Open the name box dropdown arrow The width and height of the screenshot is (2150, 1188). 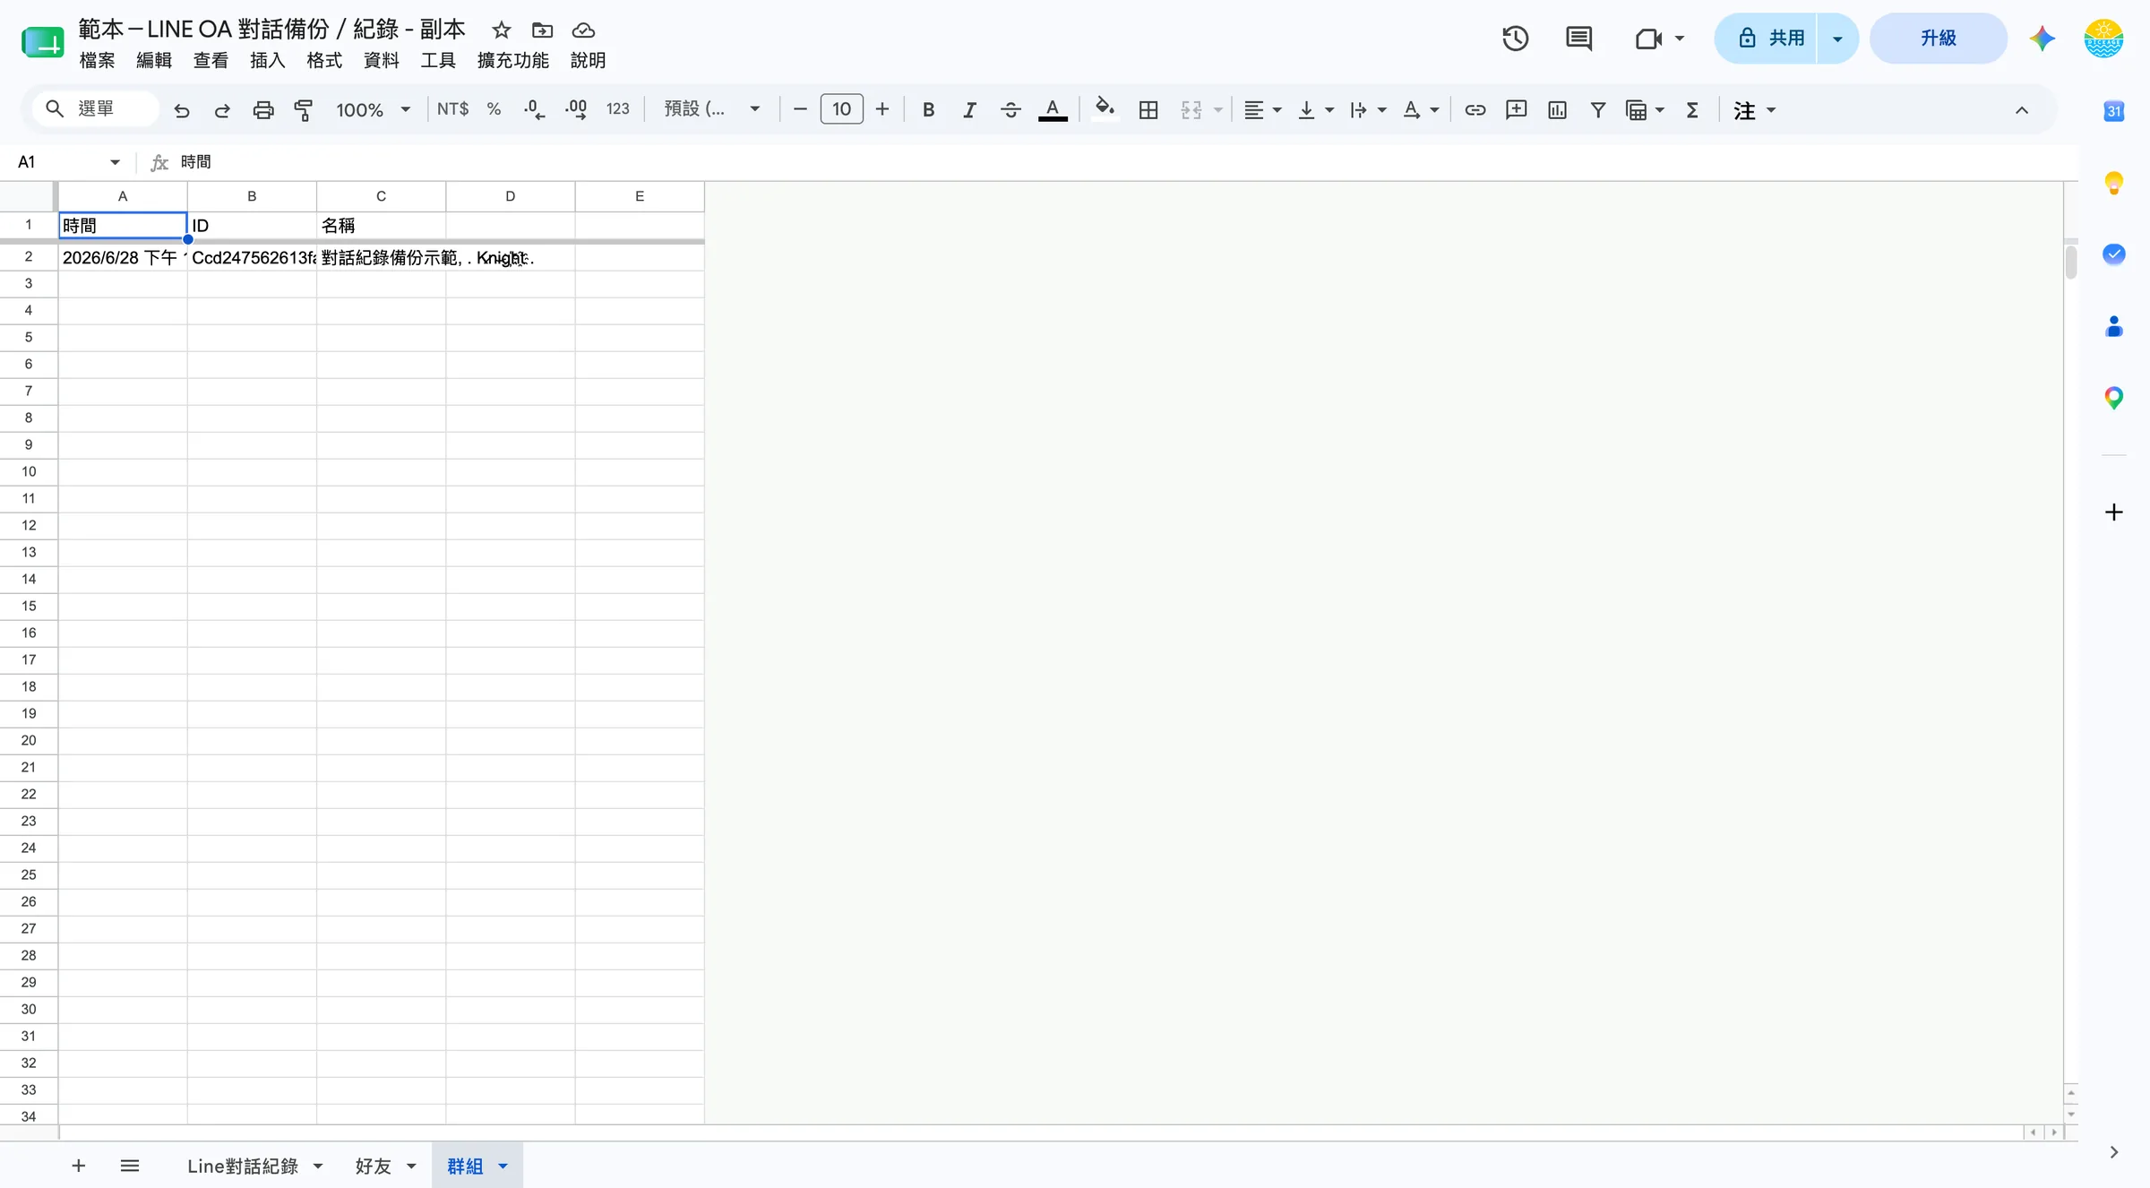115,162
